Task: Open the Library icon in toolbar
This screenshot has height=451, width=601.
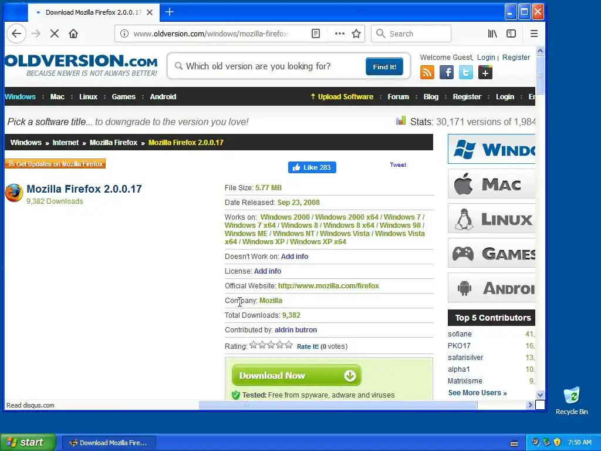Action: pos(492,33)
